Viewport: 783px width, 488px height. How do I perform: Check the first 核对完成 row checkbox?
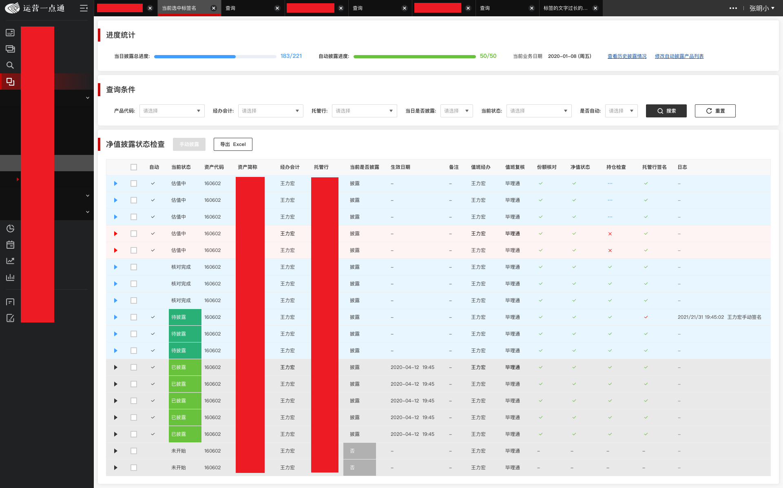[x=134, y=267]
